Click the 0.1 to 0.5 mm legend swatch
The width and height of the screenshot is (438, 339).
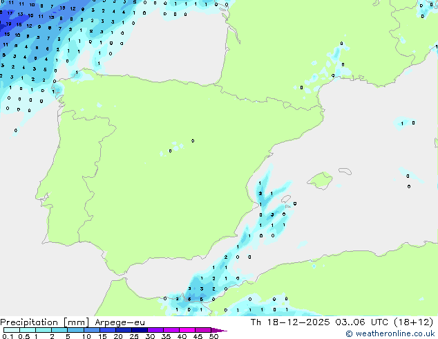point(12,330)
